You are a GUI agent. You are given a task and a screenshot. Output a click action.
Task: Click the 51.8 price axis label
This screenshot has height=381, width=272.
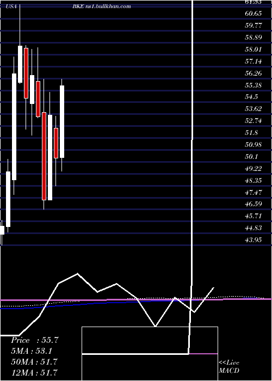251,133
